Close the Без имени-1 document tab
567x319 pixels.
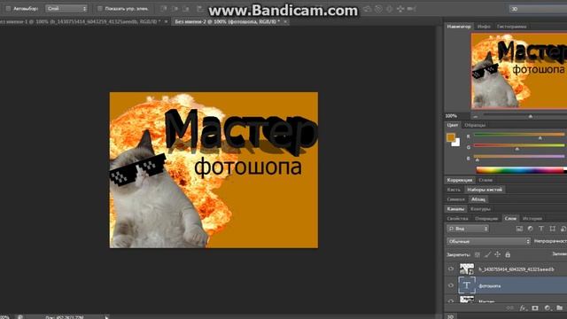point(167,21)
